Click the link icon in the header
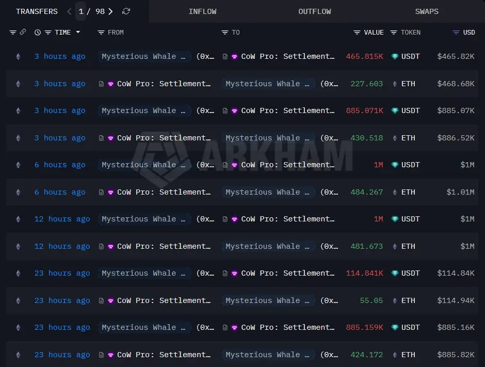The height and width of the screenshot is (367, 485). pyautogui.click(x=23, y=32)
